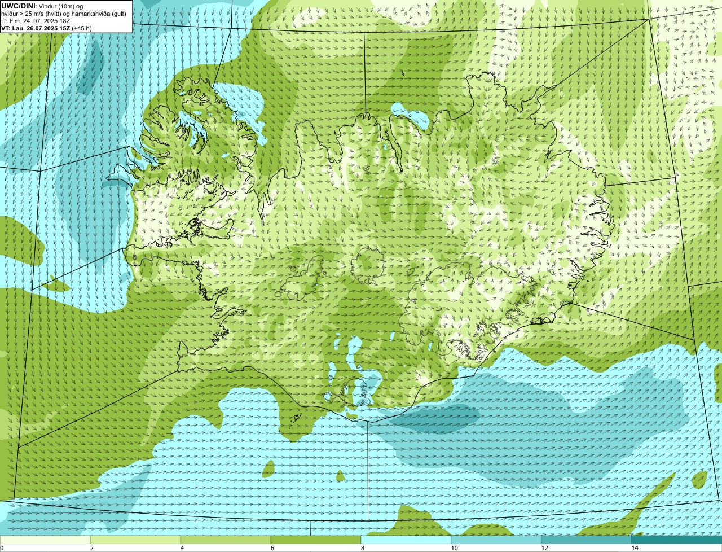Viewport: 722px width, 552px height.
Task: Click the scale tick label '2'
Action: pos(92,548)
